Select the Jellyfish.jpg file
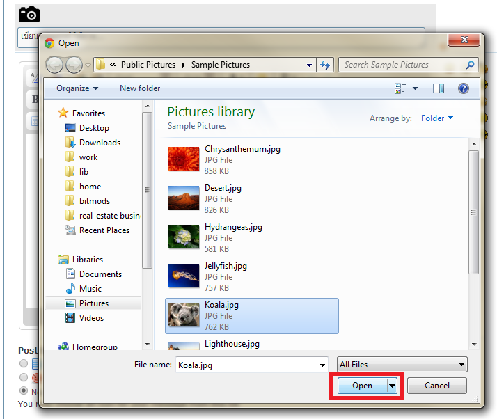The image size is (497, 419). pyautogui.click(x=226, y=266)
